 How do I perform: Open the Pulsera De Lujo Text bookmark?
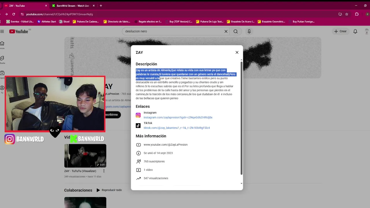tap(210, 22)
